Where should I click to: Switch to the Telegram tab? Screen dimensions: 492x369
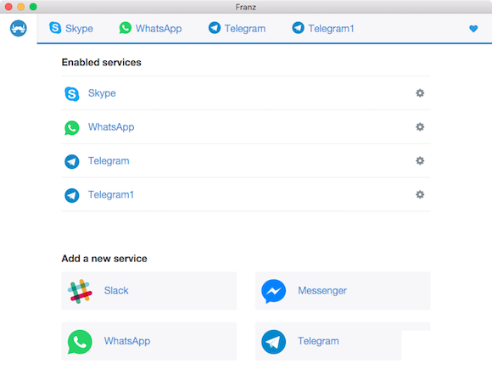(238, 28)
